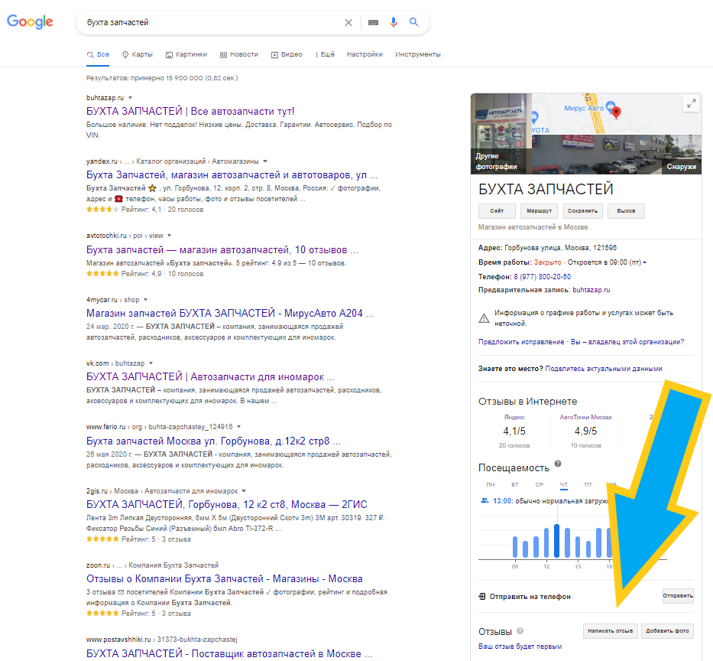Click the Добавить фото button
The height and width of the screenshot is (661, 713).
click(x=667, y=631)
